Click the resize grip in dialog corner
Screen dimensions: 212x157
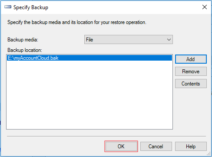[x=209, y=154]
